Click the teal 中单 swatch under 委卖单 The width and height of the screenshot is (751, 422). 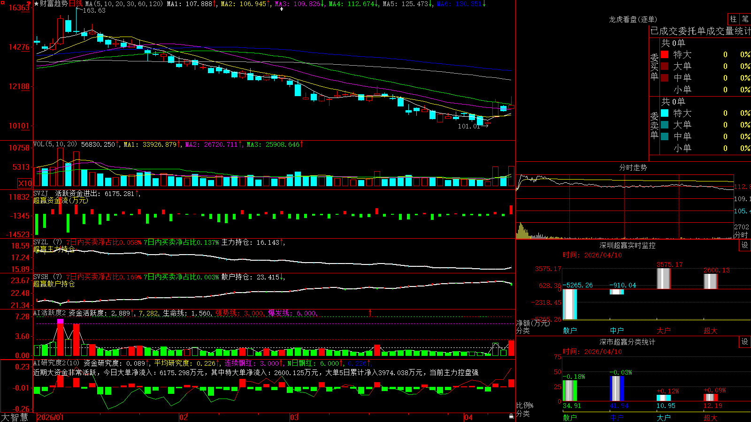(x=665, y=136)
